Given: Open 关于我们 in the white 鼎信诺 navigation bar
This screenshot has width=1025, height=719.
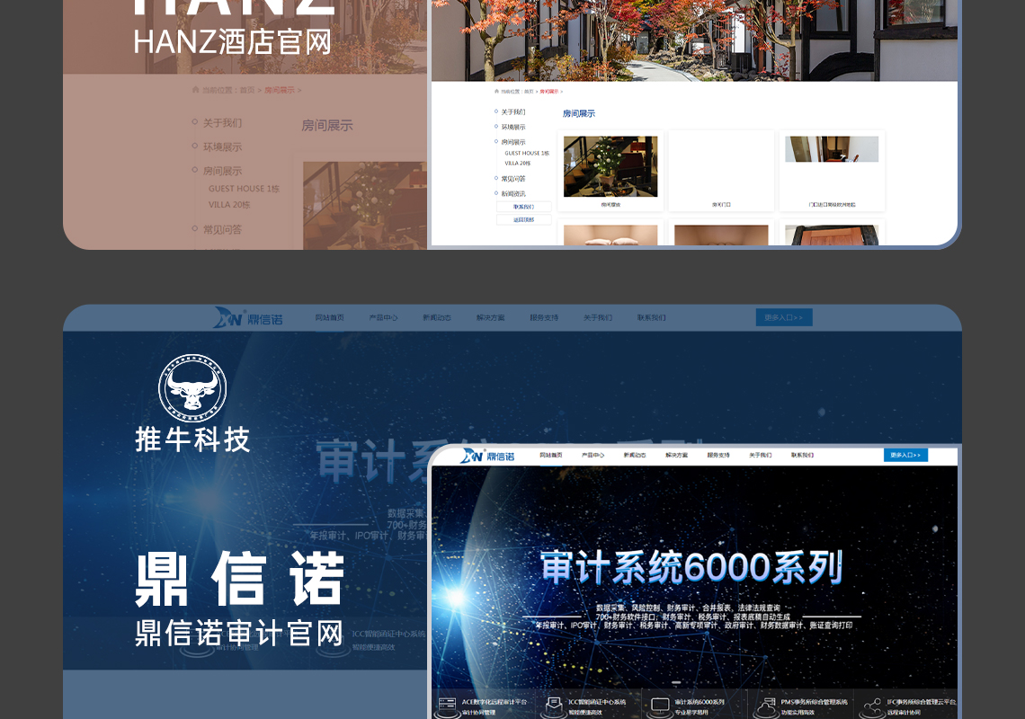Looking at the screenshot, I should tap(761, 455).
